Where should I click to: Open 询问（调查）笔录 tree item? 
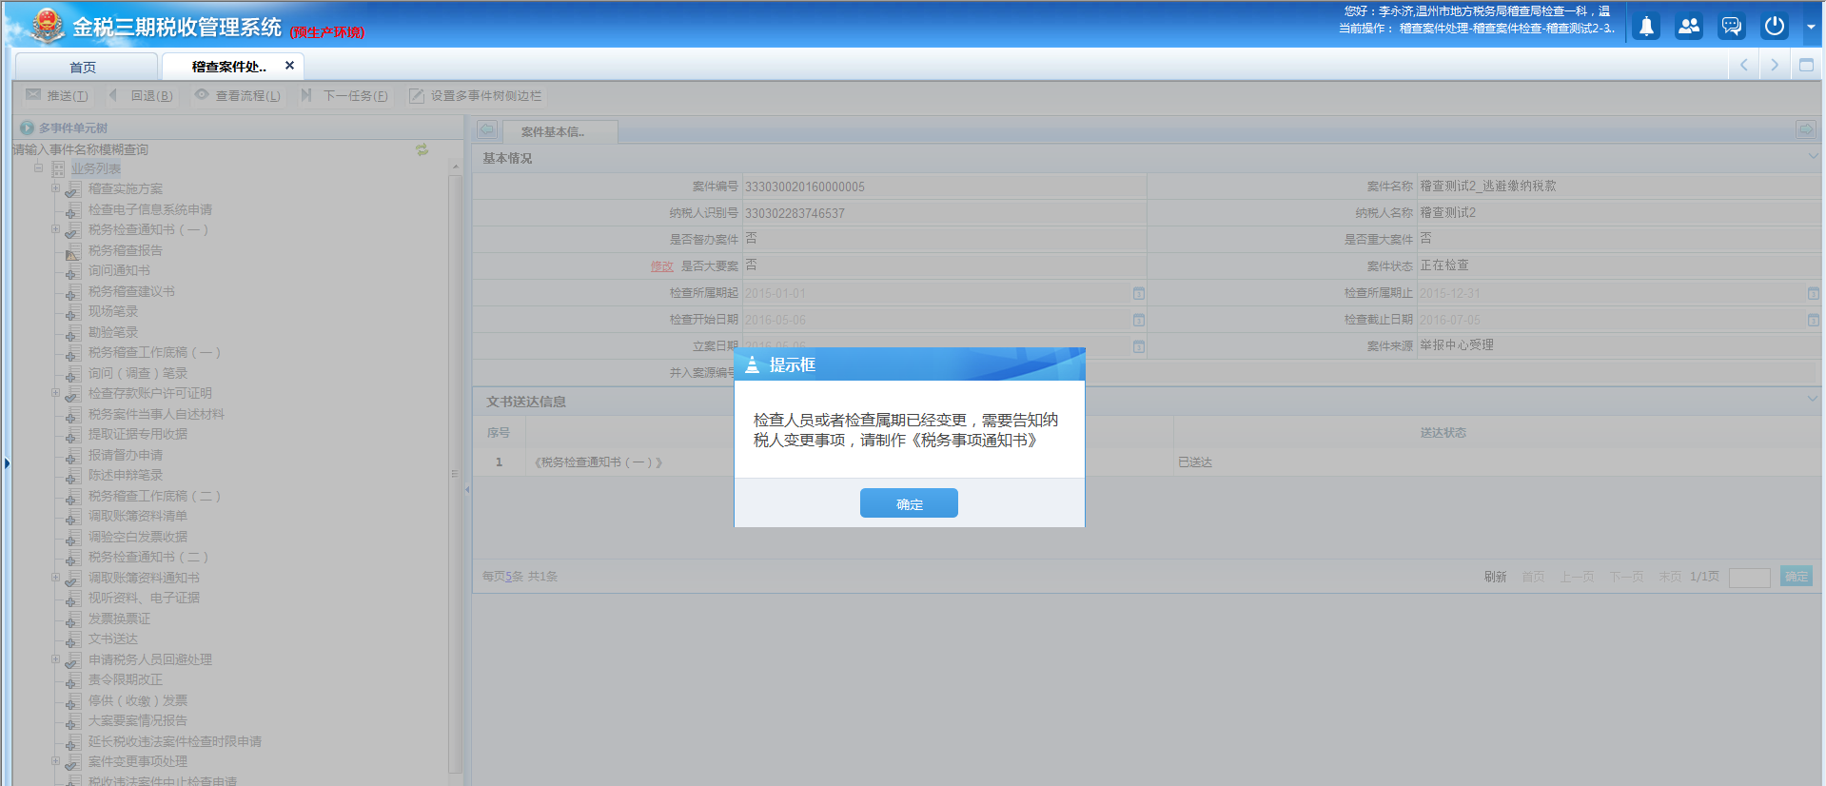click(x=138, y=373)
